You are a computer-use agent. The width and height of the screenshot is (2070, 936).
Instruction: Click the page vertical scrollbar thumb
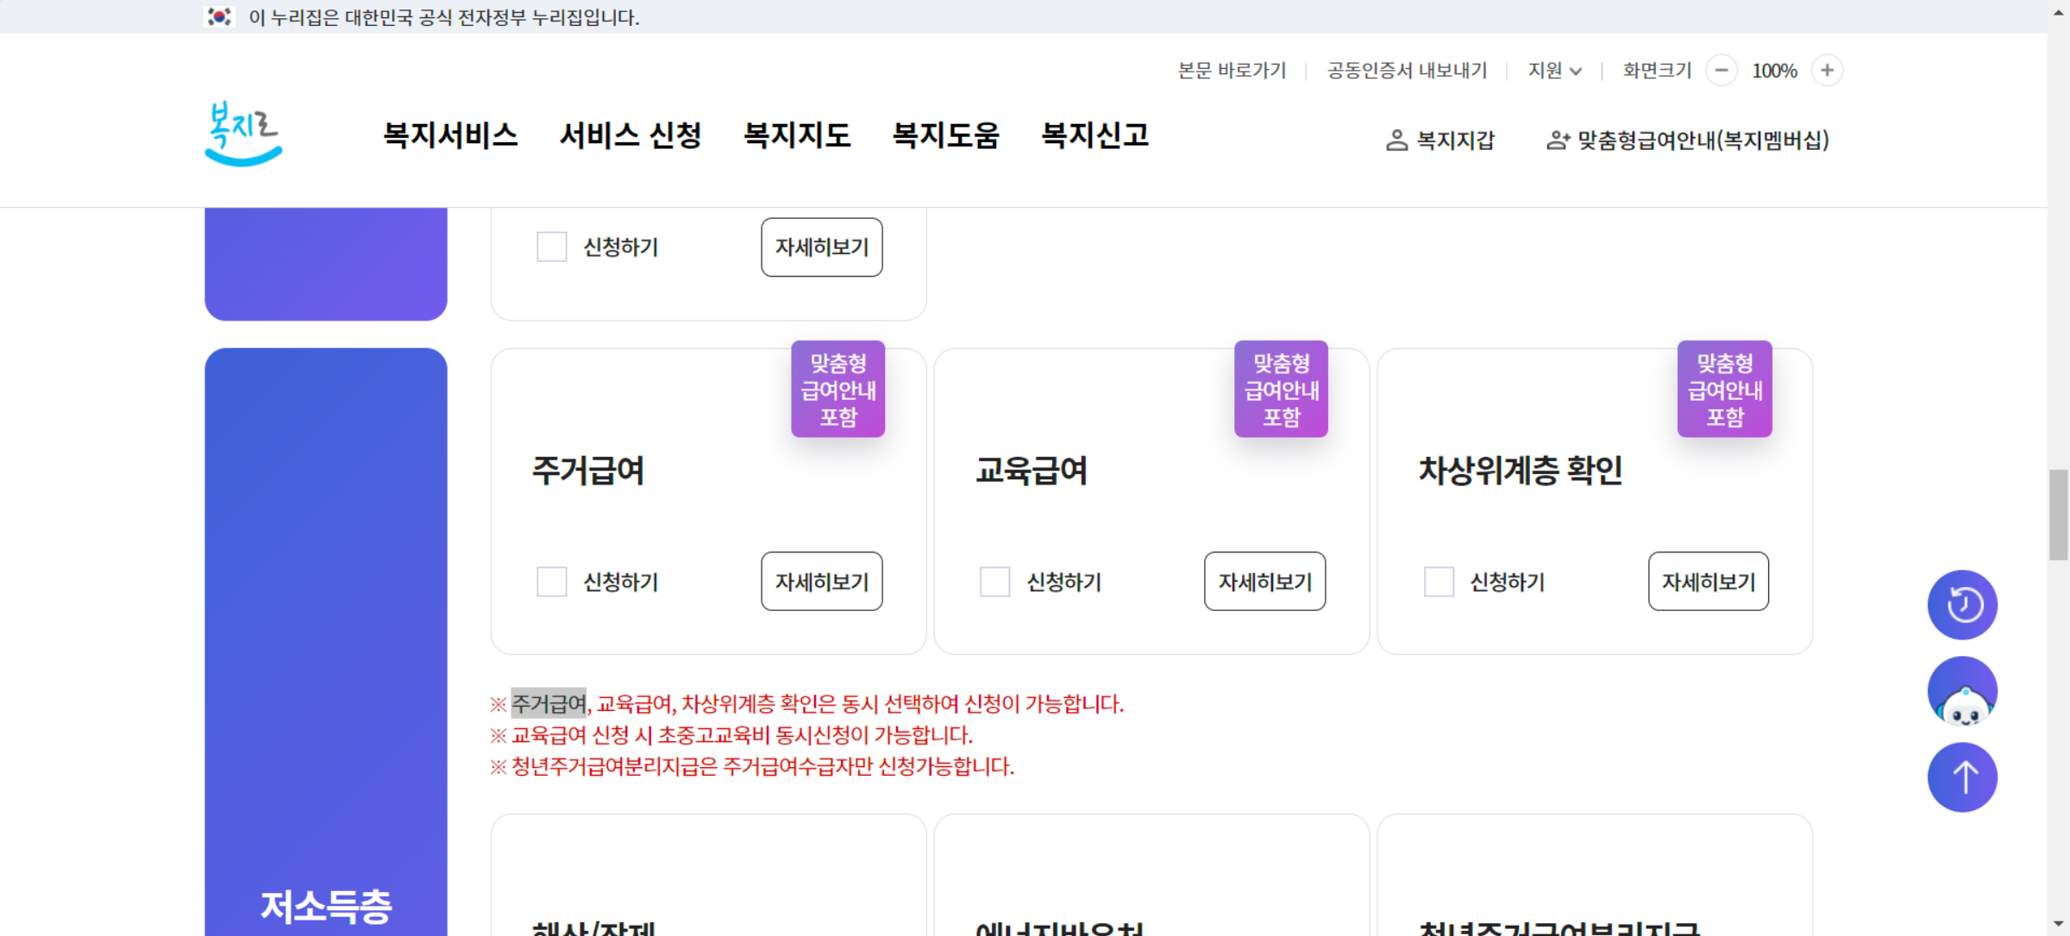(x=2059, y=515)
